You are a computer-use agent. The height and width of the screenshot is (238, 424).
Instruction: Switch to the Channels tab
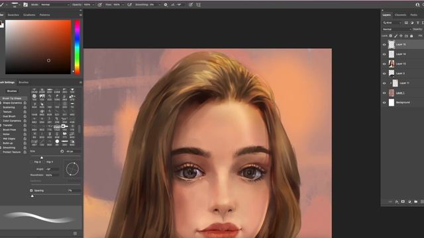400,15
